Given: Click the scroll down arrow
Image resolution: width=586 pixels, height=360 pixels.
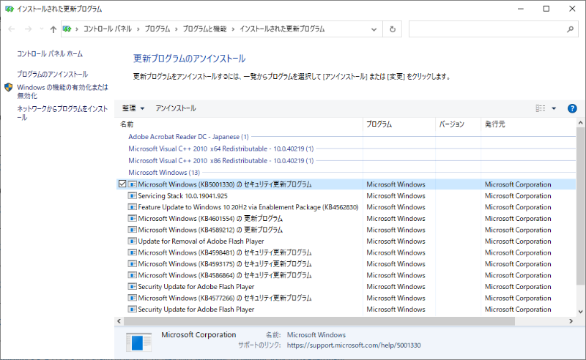Looking at the screenshot, I should point(580,312).
